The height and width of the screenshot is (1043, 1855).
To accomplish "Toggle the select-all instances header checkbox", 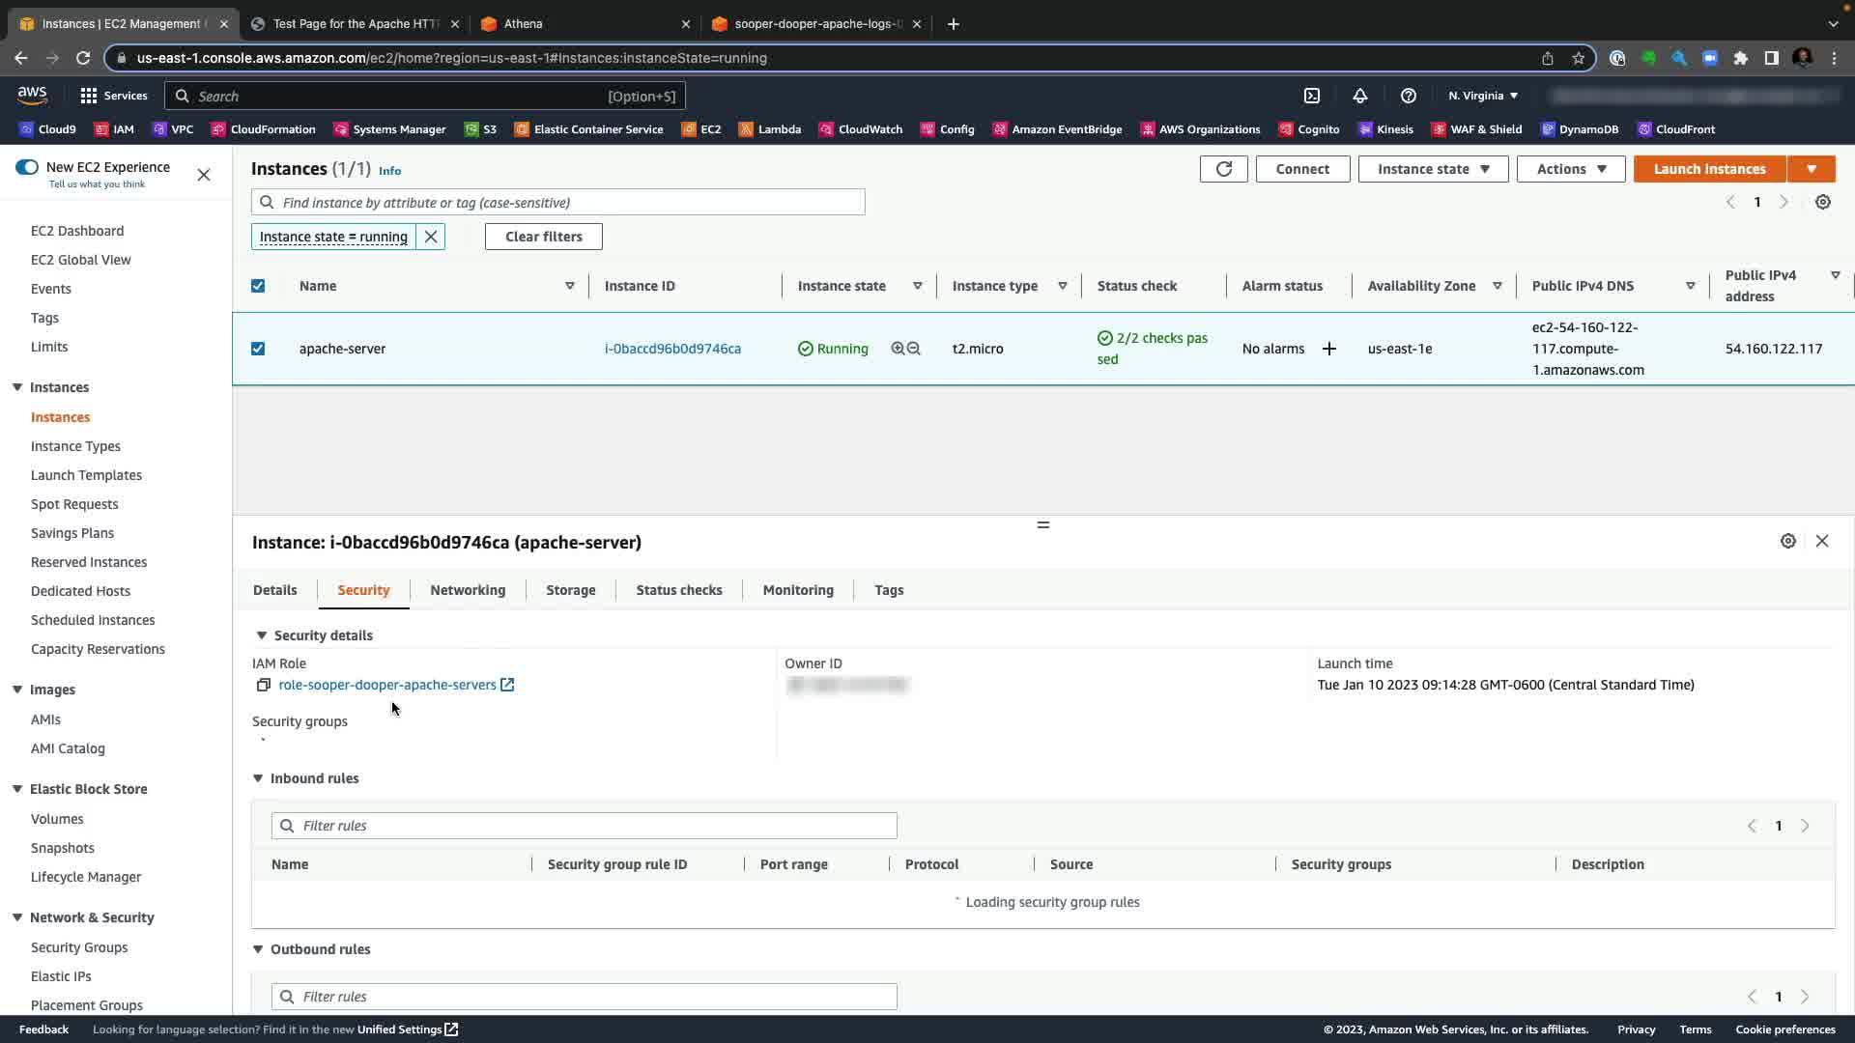I will click(x=258, y=286).
